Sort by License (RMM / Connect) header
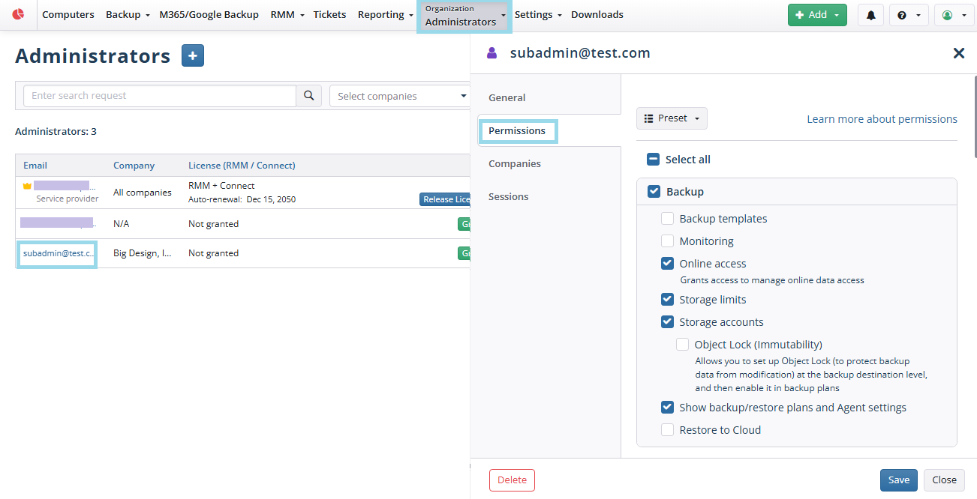 (242, 166)
